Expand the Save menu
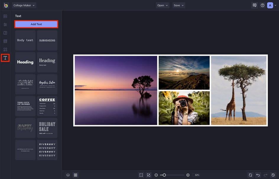The height and width of the screenshot is (179, 279). coord(179,5)
